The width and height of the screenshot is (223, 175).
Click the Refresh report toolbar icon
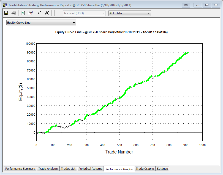coord(23,13)
